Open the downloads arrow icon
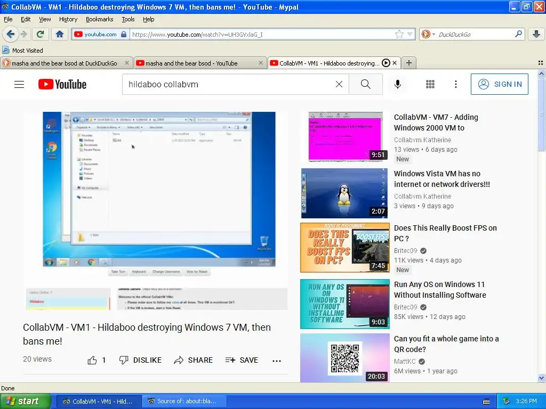This screenshot has height=409, width=546. tap(536, 34)
